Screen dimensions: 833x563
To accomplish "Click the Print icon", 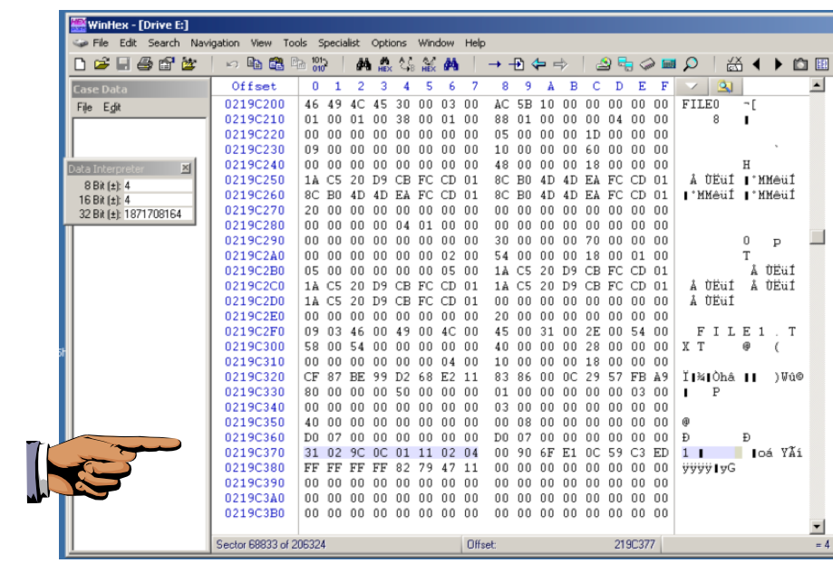I will pos(144,64).
